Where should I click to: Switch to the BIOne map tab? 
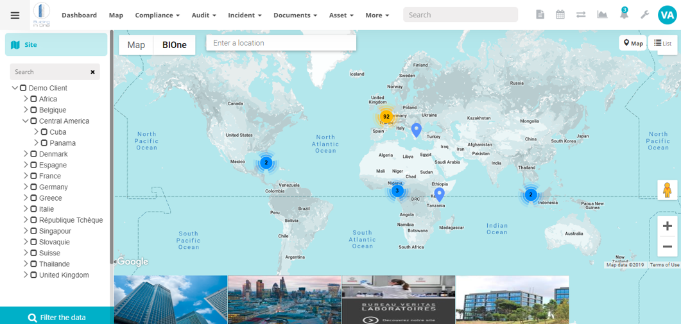[x=175, y=45]
